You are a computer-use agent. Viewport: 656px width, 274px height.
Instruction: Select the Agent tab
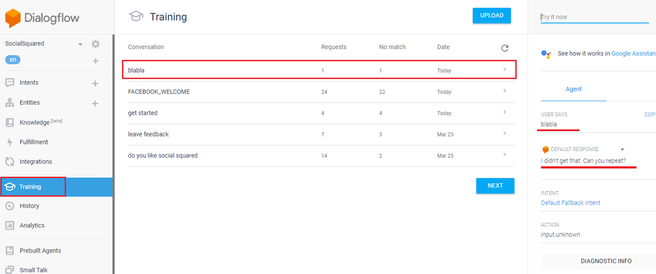[x=573, y=89]
